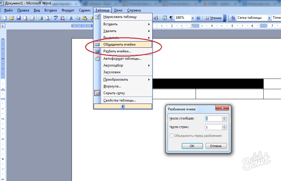Open Word Help with the question mark icon
The image size is (281, 181).
198,18
